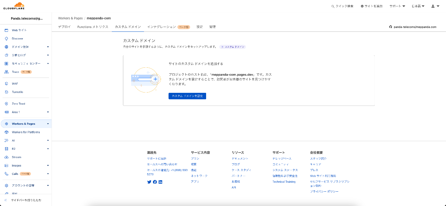The image size is (446, 206).
Task: Switch to the デプロイ tab
Action: (x=64, y=27)
